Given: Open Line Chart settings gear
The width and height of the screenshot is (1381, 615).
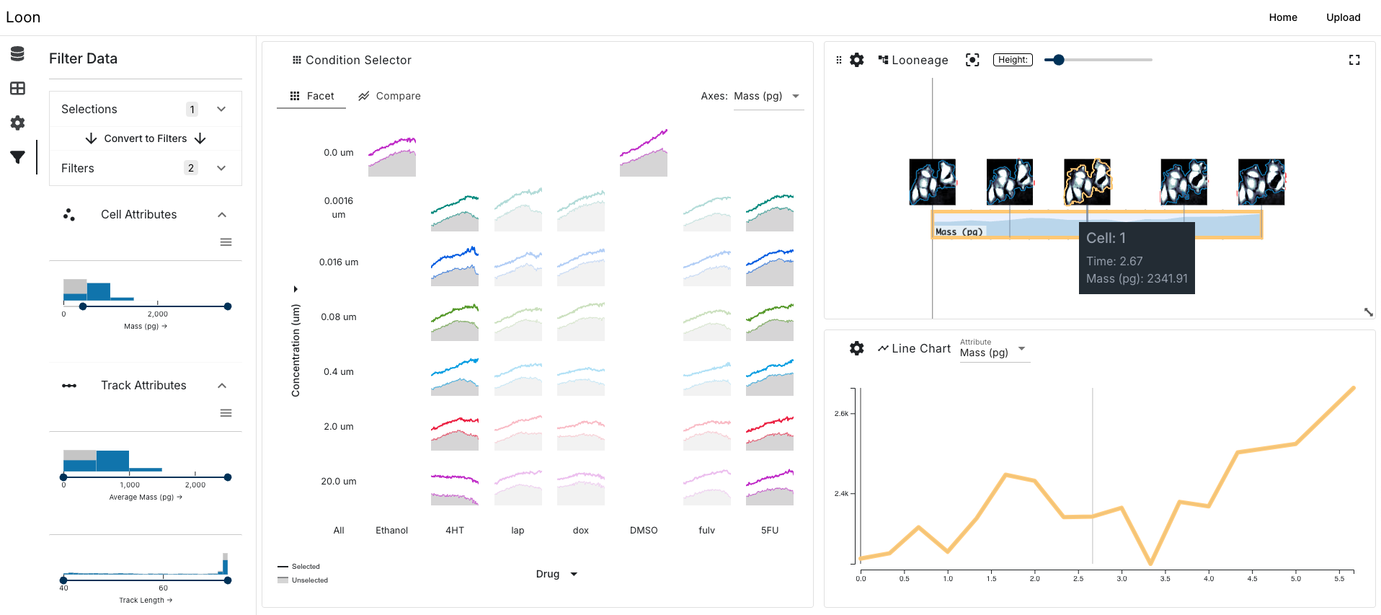Looking at the screenshot, I should pyautogui.click(x=856, y=348).
